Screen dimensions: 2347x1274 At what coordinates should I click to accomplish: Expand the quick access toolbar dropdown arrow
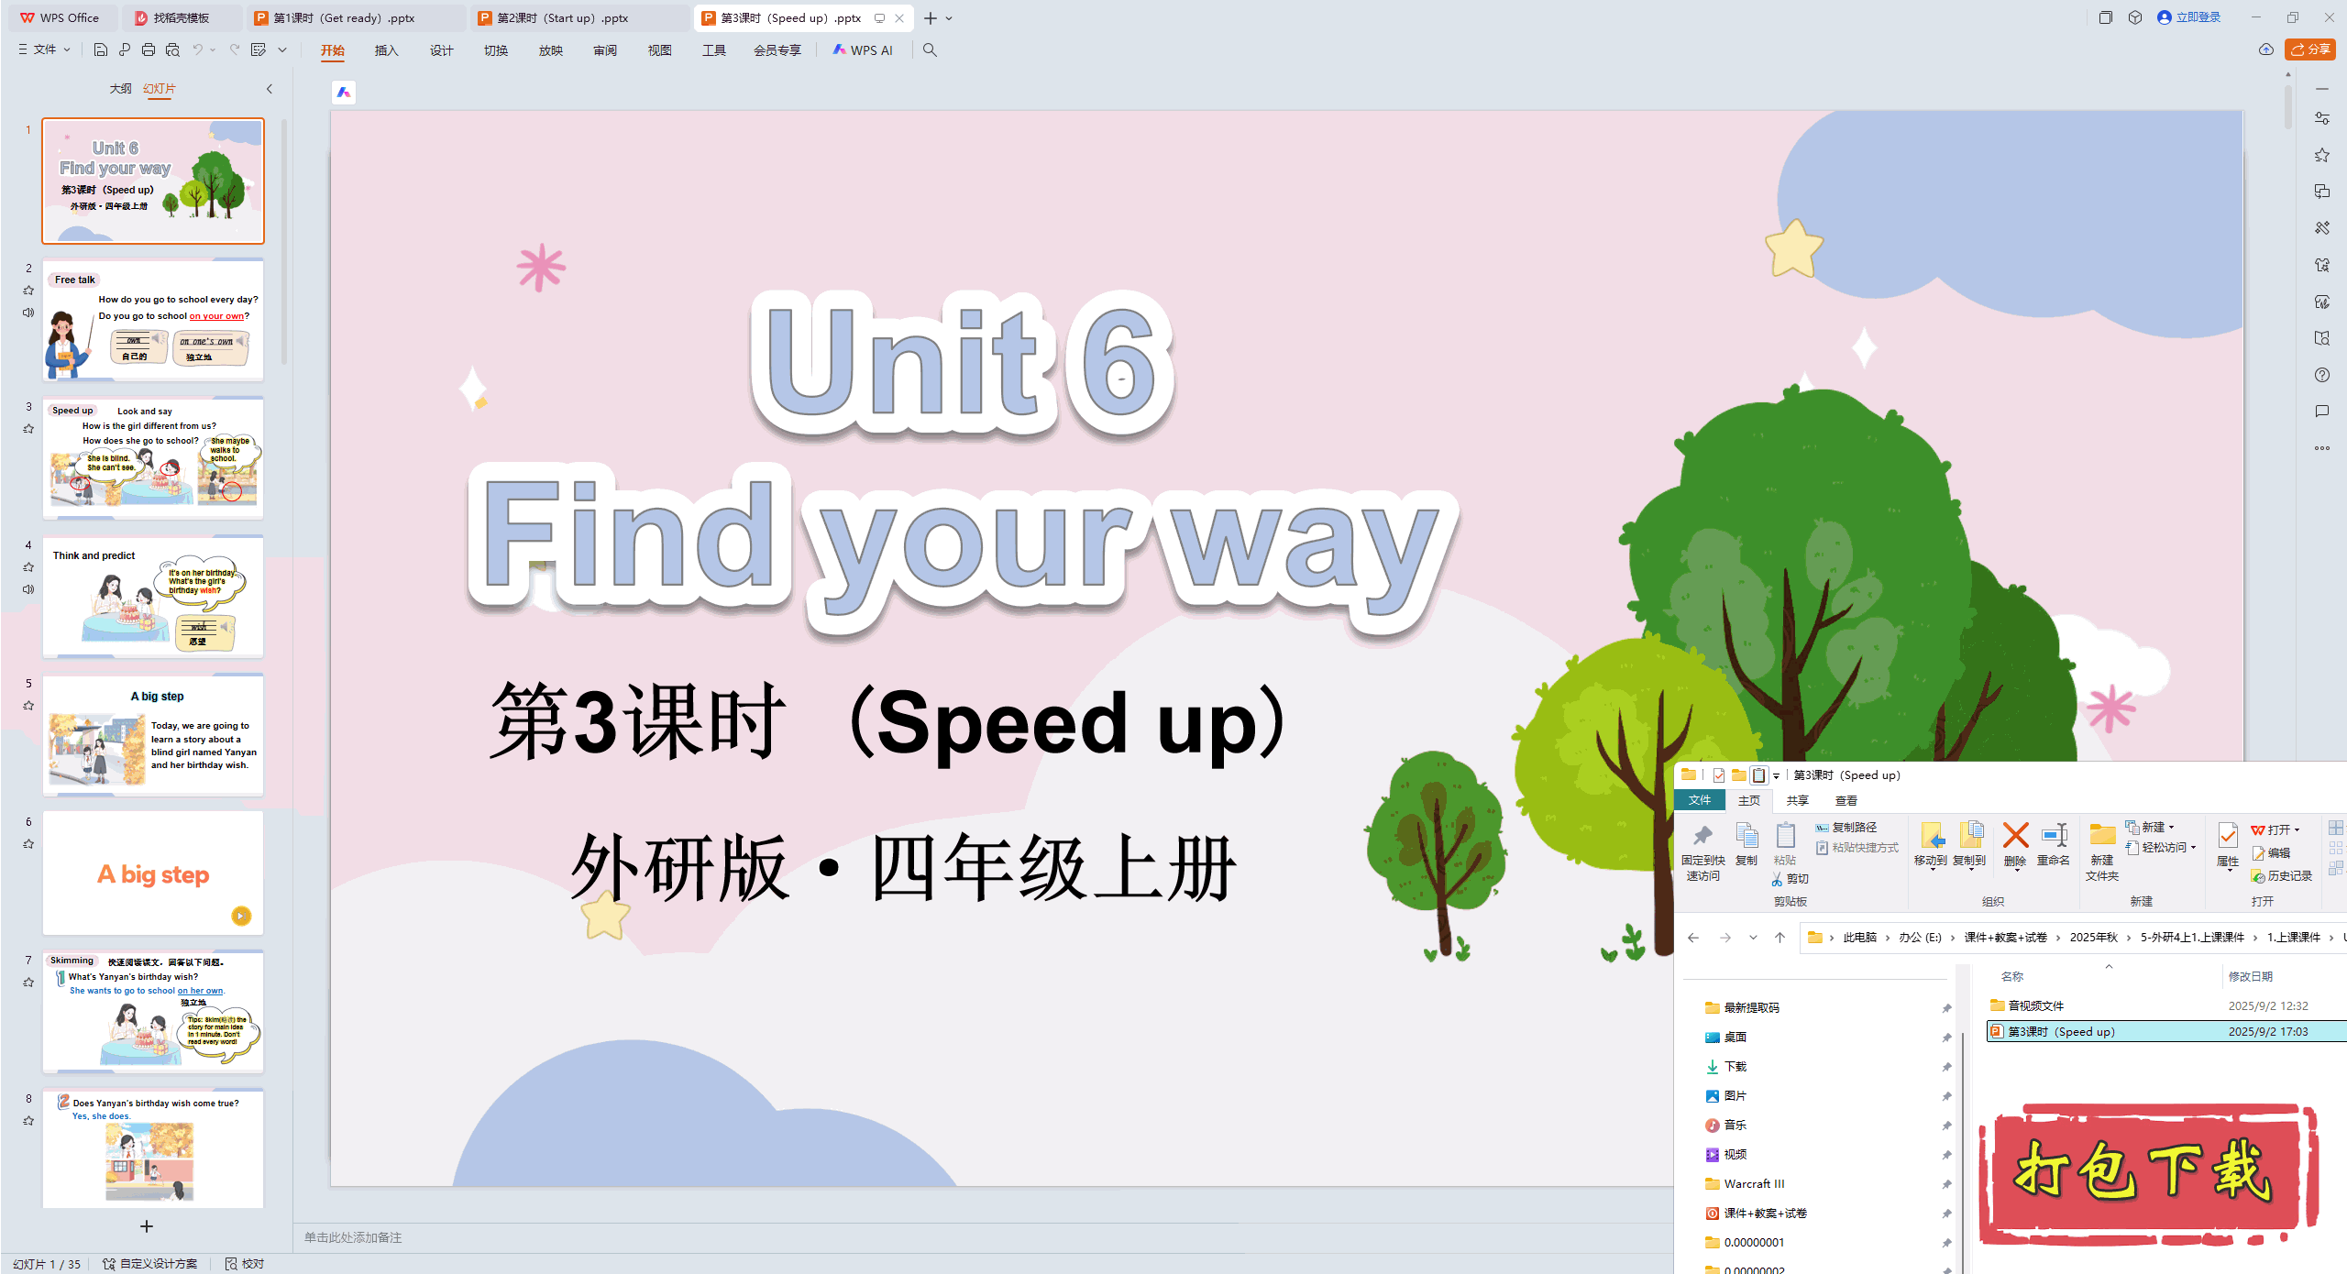coord(282,49)
